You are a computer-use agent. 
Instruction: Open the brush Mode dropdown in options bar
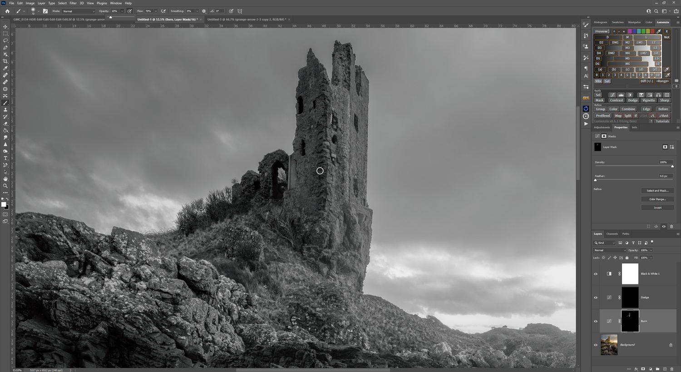click(79, 11)
